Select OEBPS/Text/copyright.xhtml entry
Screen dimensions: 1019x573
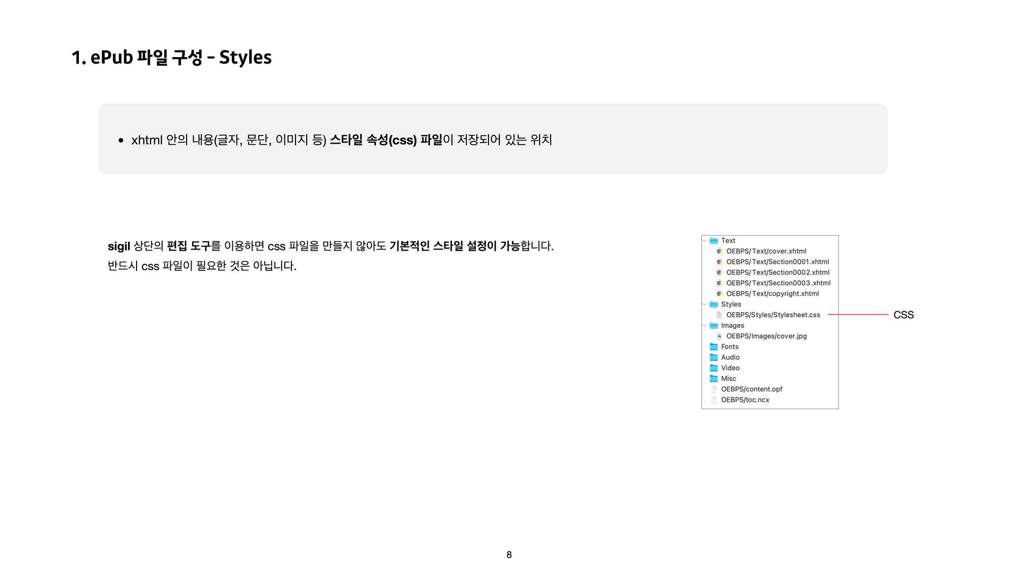point(772,294)
